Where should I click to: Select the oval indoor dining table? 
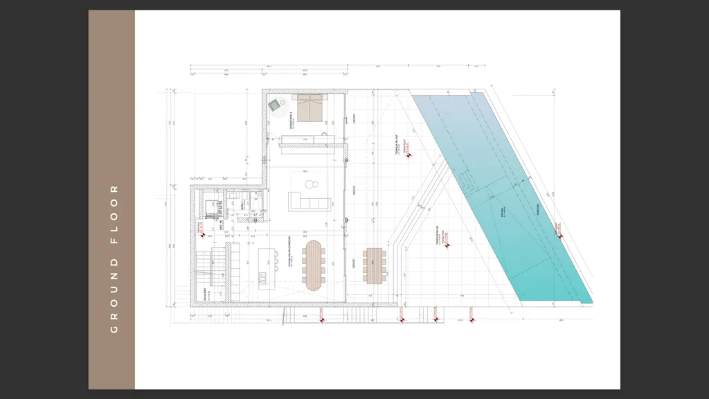pos(313,265)
